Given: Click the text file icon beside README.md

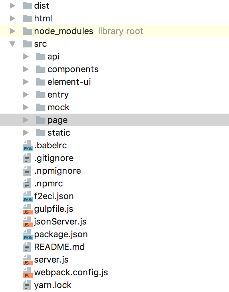Looking at the screenshot, I should 27,247.
